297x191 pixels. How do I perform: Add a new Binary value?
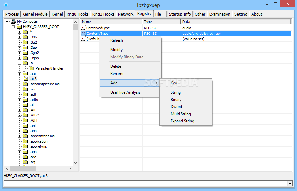pos(186,100)
